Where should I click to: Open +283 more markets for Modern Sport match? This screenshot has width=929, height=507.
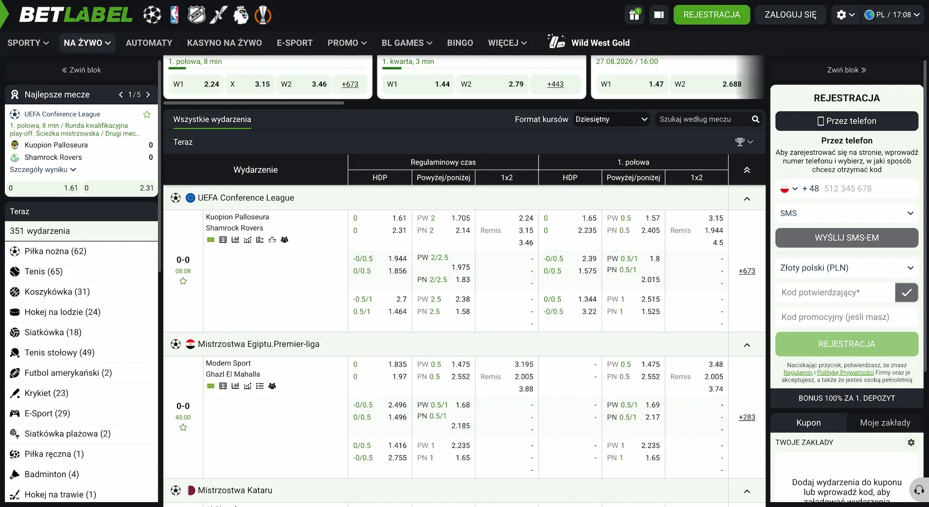[x=747, y=417]
